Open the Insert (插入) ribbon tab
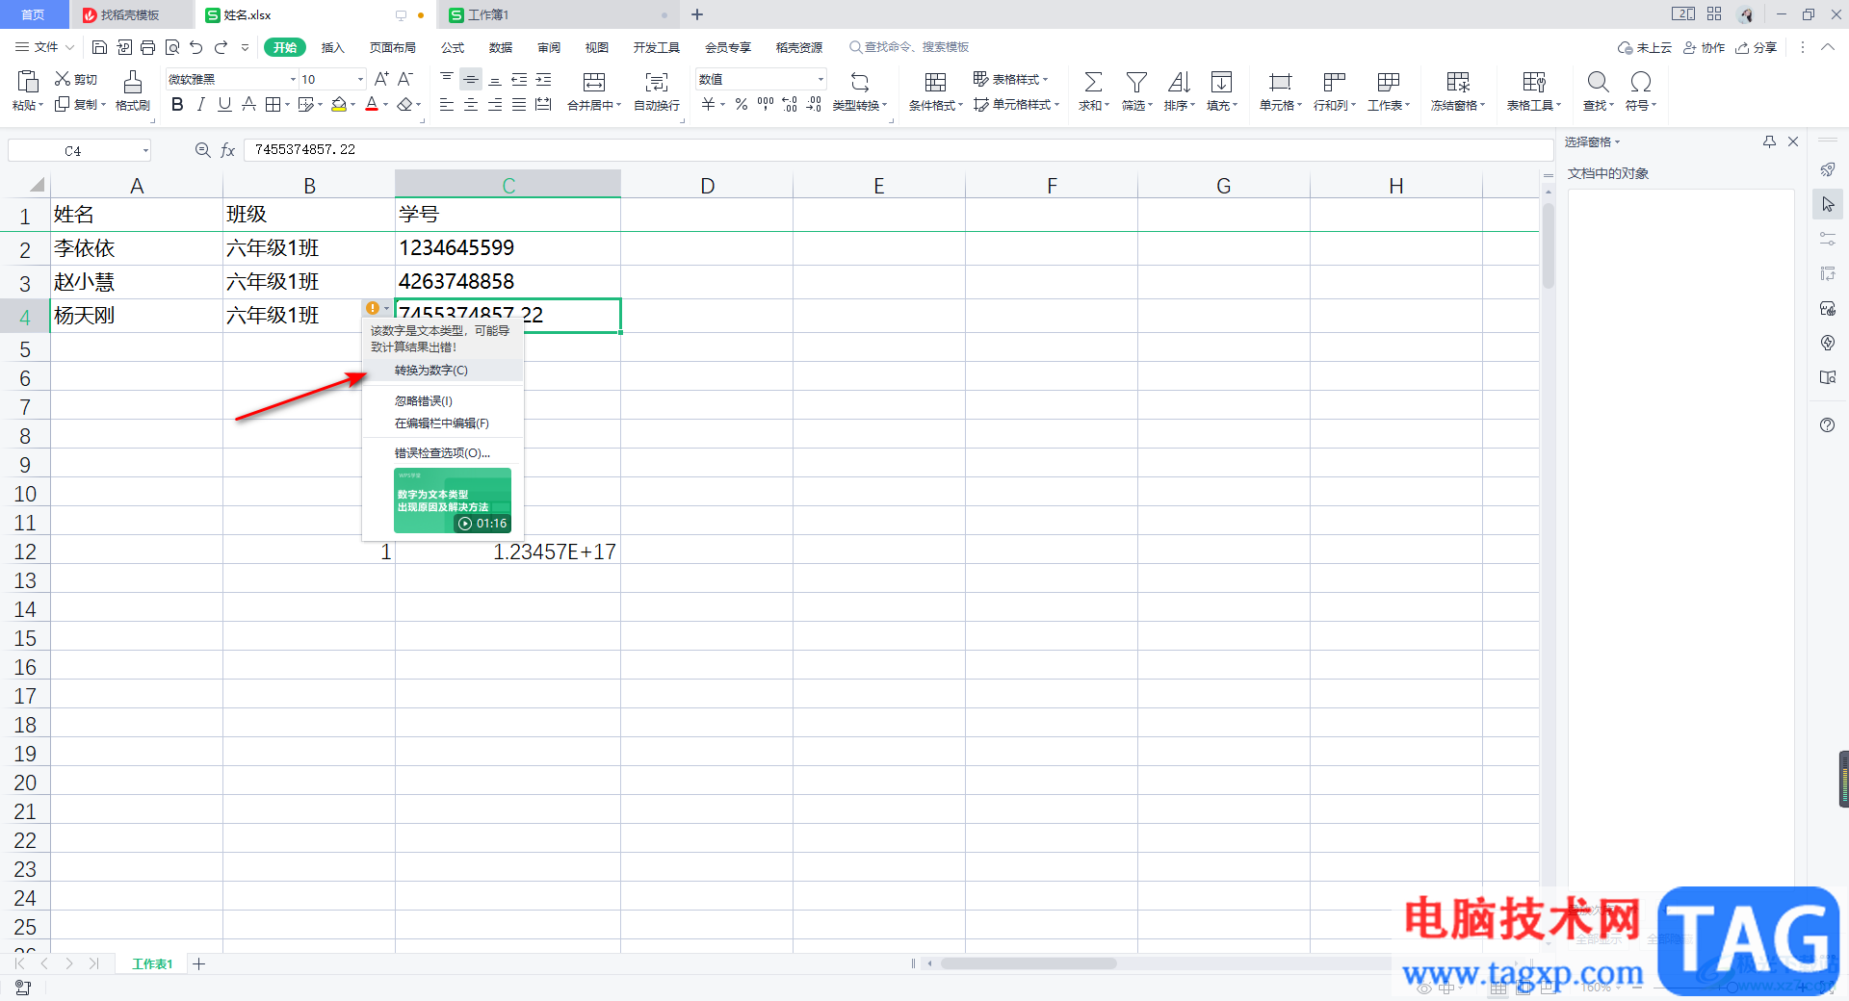The image size is (1849, 1001). (332, 47)
